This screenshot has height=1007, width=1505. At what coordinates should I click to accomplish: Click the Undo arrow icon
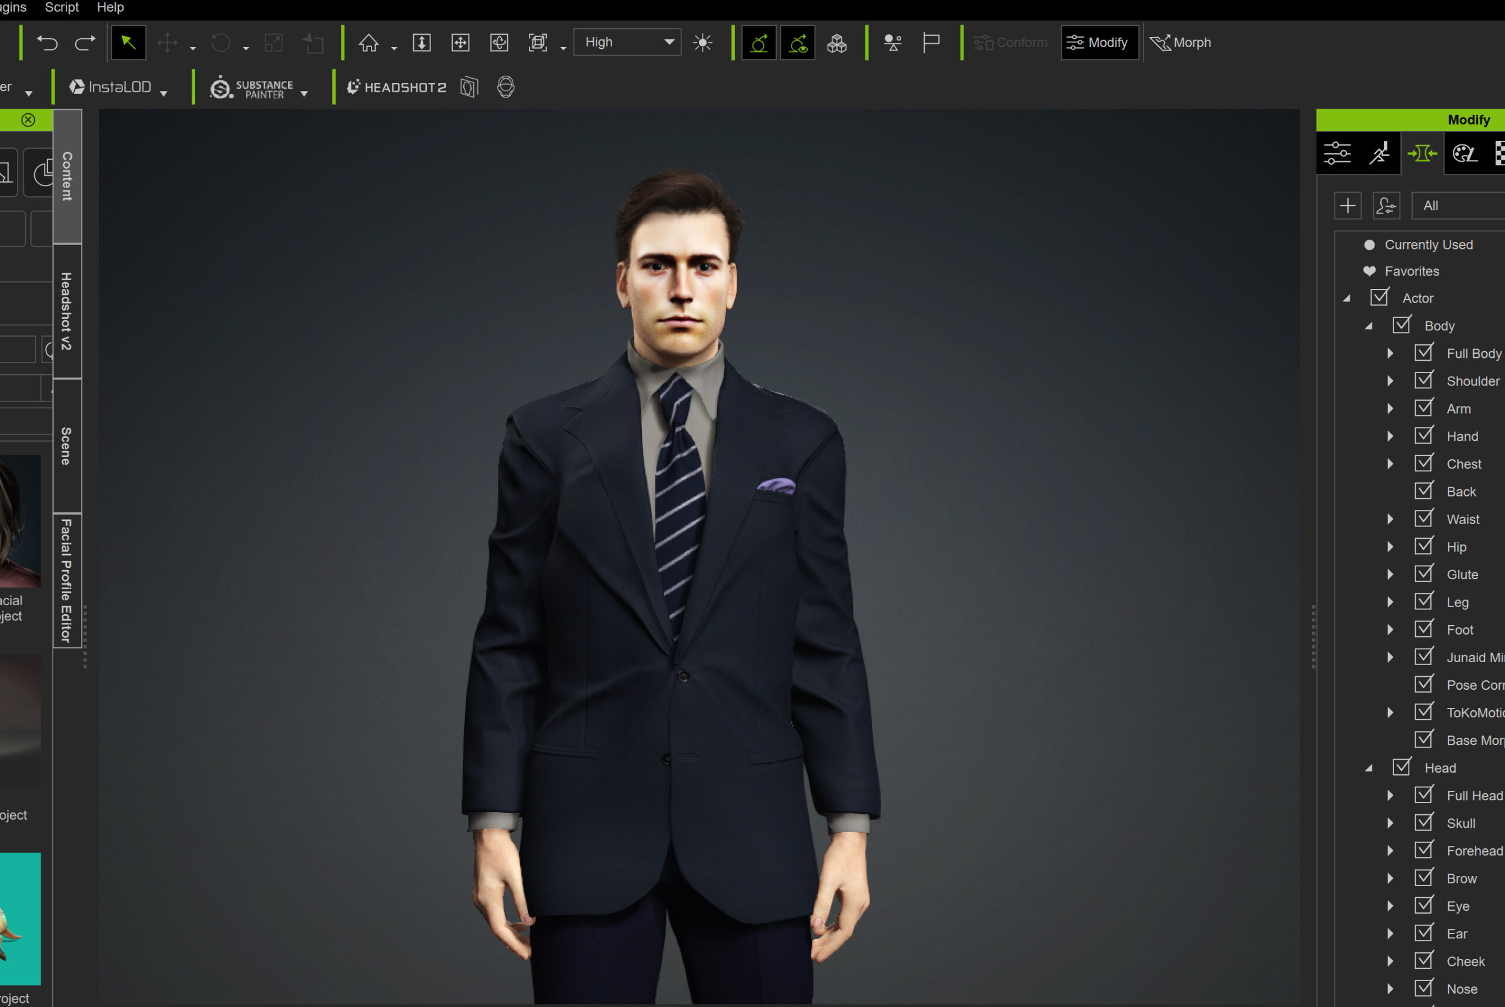[47, 43]
